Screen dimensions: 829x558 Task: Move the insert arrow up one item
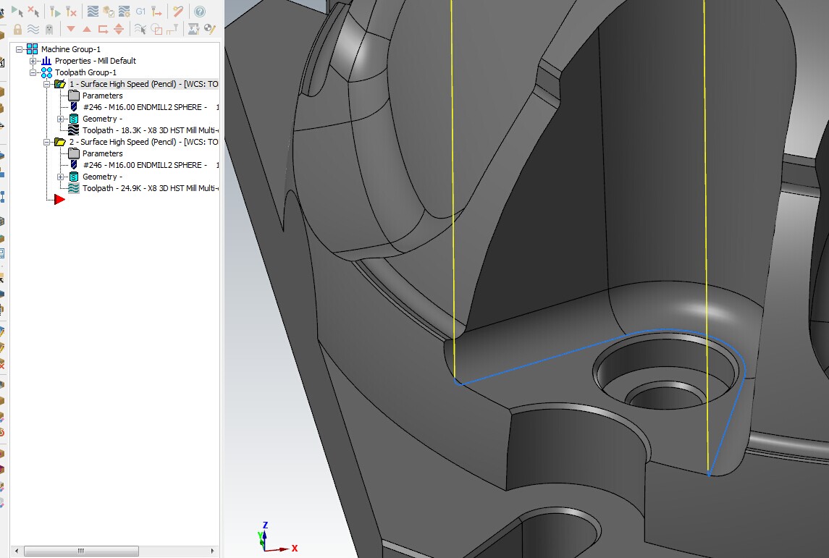click(x=87, y=29)
